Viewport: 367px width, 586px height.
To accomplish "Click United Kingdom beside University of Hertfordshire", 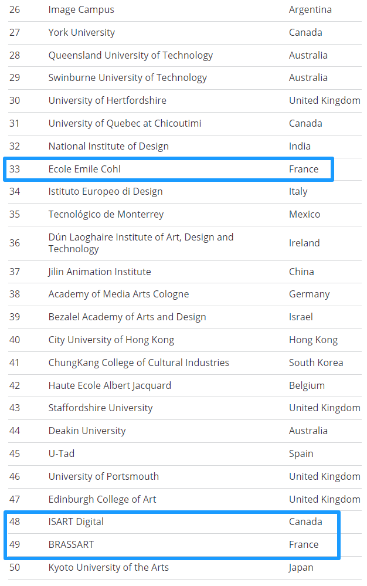I will 325,100.
